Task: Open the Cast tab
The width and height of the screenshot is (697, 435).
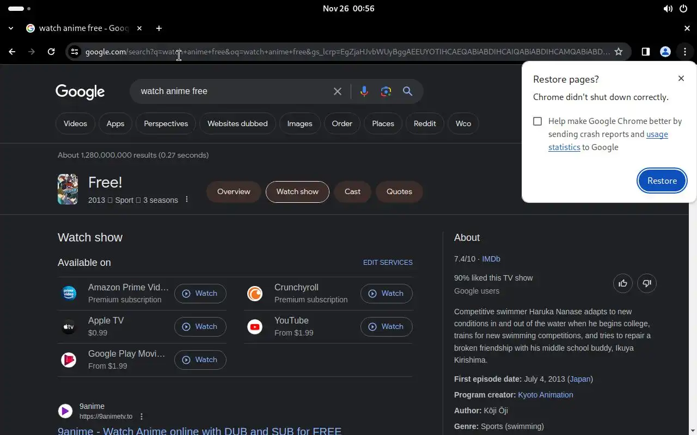Action: point(352,191)
